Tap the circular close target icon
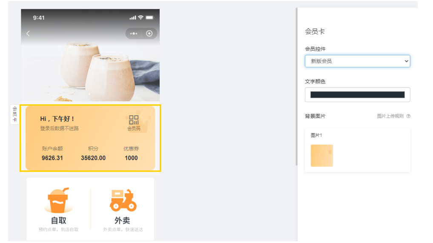The width and height of the screenshot is (433, 243). pos(149,34)
